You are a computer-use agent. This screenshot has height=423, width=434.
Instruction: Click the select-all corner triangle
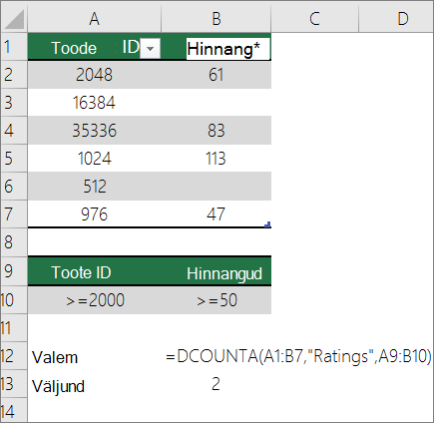14,19
